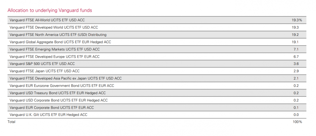Image resolution: width=316 pixels, height=136 pixels.
Task: Click the 'Allocation to underlying Vanguard funds' heading
Action: [50, 10]
